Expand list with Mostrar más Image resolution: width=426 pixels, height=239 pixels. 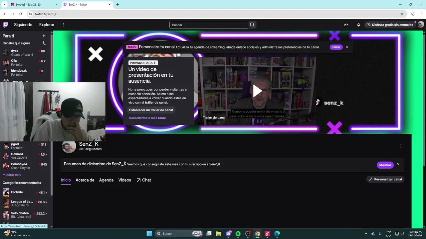[12, 175]
